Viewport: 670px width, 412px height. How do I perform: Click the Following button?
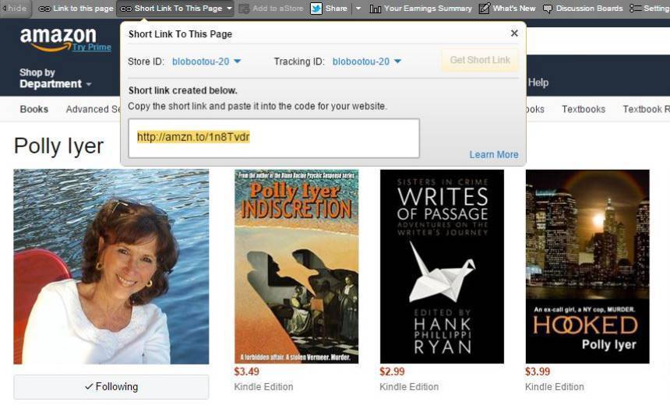tap(111, 387)
